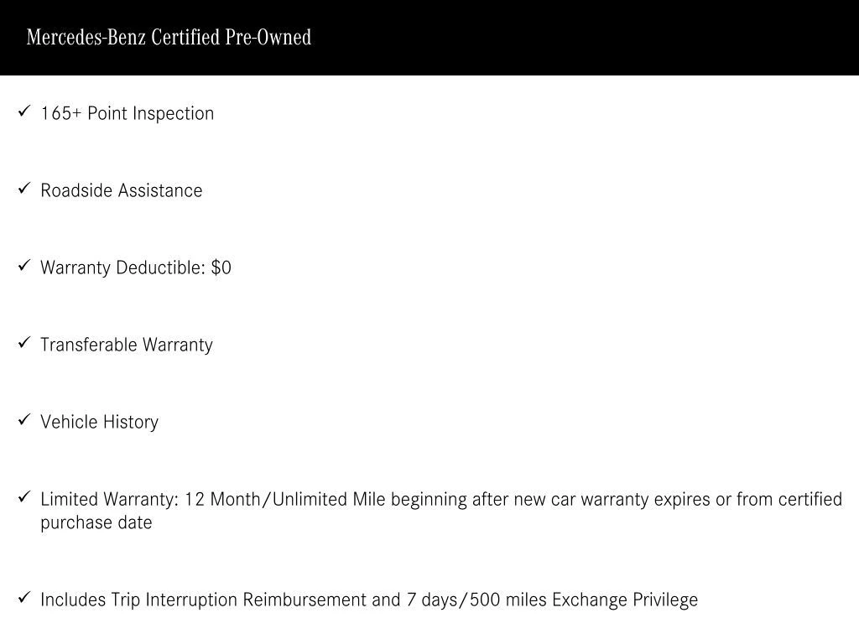
Task: Click the checkmark beside 165+ Point Inspection
Action: click(23, 111)
